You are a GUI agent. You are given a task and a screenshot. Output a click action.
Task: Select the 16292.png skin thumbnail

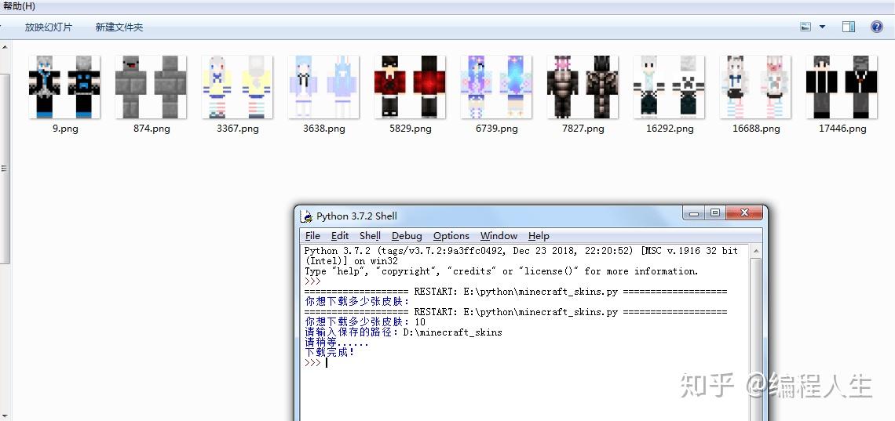(669, 86)
